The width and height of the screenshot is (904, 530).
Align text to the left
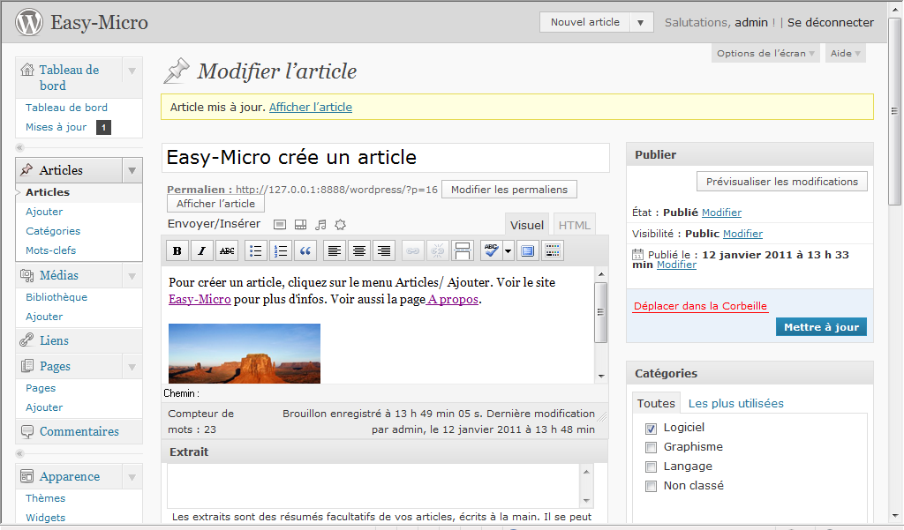coord(334,250)
